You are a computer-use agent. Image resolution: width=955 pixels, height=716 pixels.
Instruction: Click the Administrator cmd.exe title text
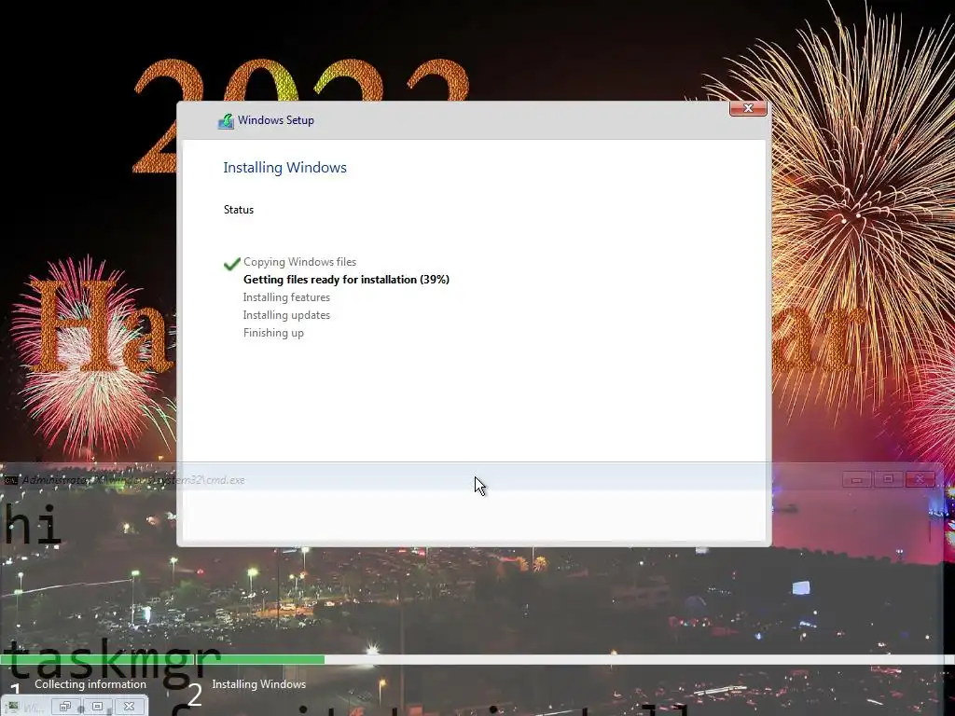pyautogui.click(x=133, y=480)
